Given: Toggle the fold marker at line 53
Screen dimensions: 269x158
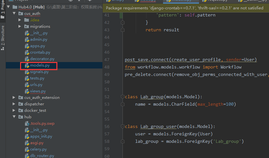Looking at the screenshot, I should pyautogui.click(x=123, y=104).
